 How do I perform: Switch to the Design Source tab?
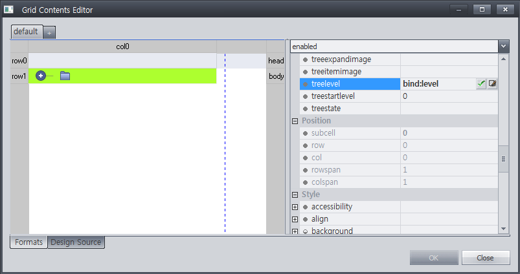tap(76, 242)
